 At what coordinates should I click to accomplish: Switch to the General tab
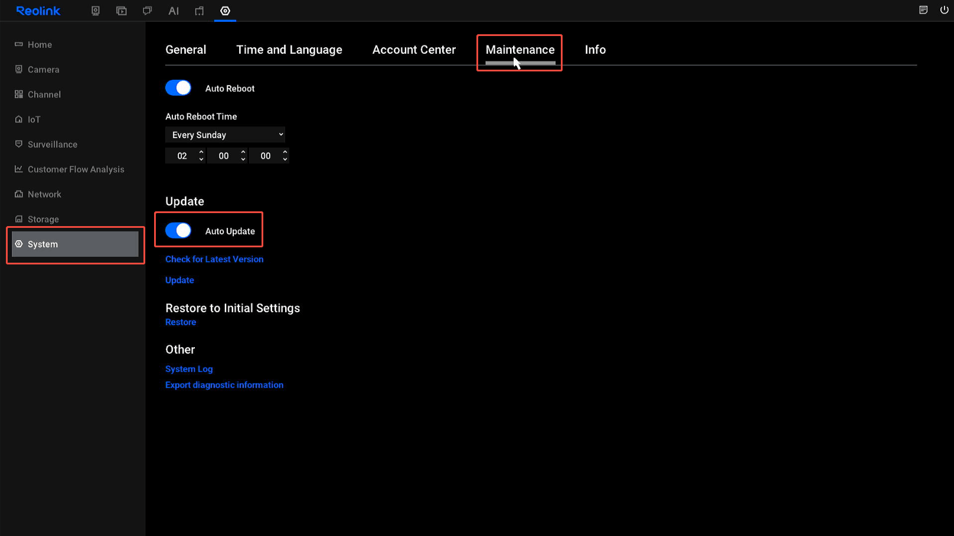click(x=186, y=50)
